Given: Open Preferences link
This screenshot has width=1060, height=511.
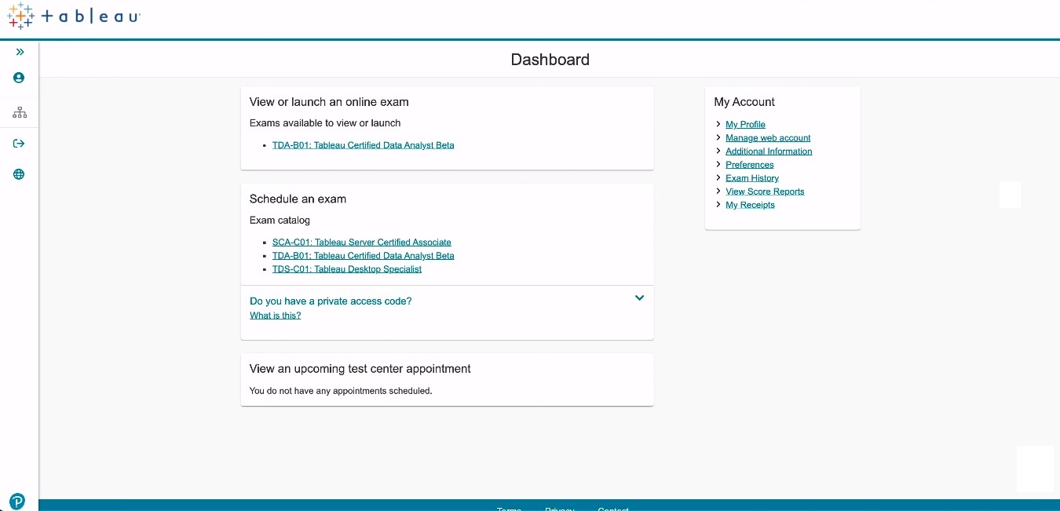Looking at the screenshot, I should point(749,165).
